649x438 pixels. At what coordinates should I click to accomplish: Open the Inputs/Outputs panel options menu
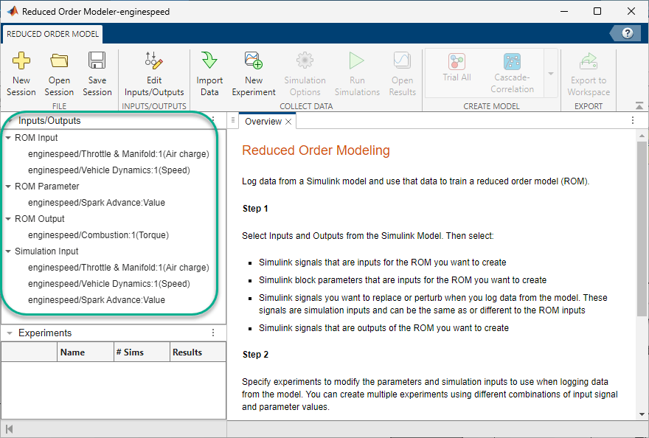tap(212, 120)
